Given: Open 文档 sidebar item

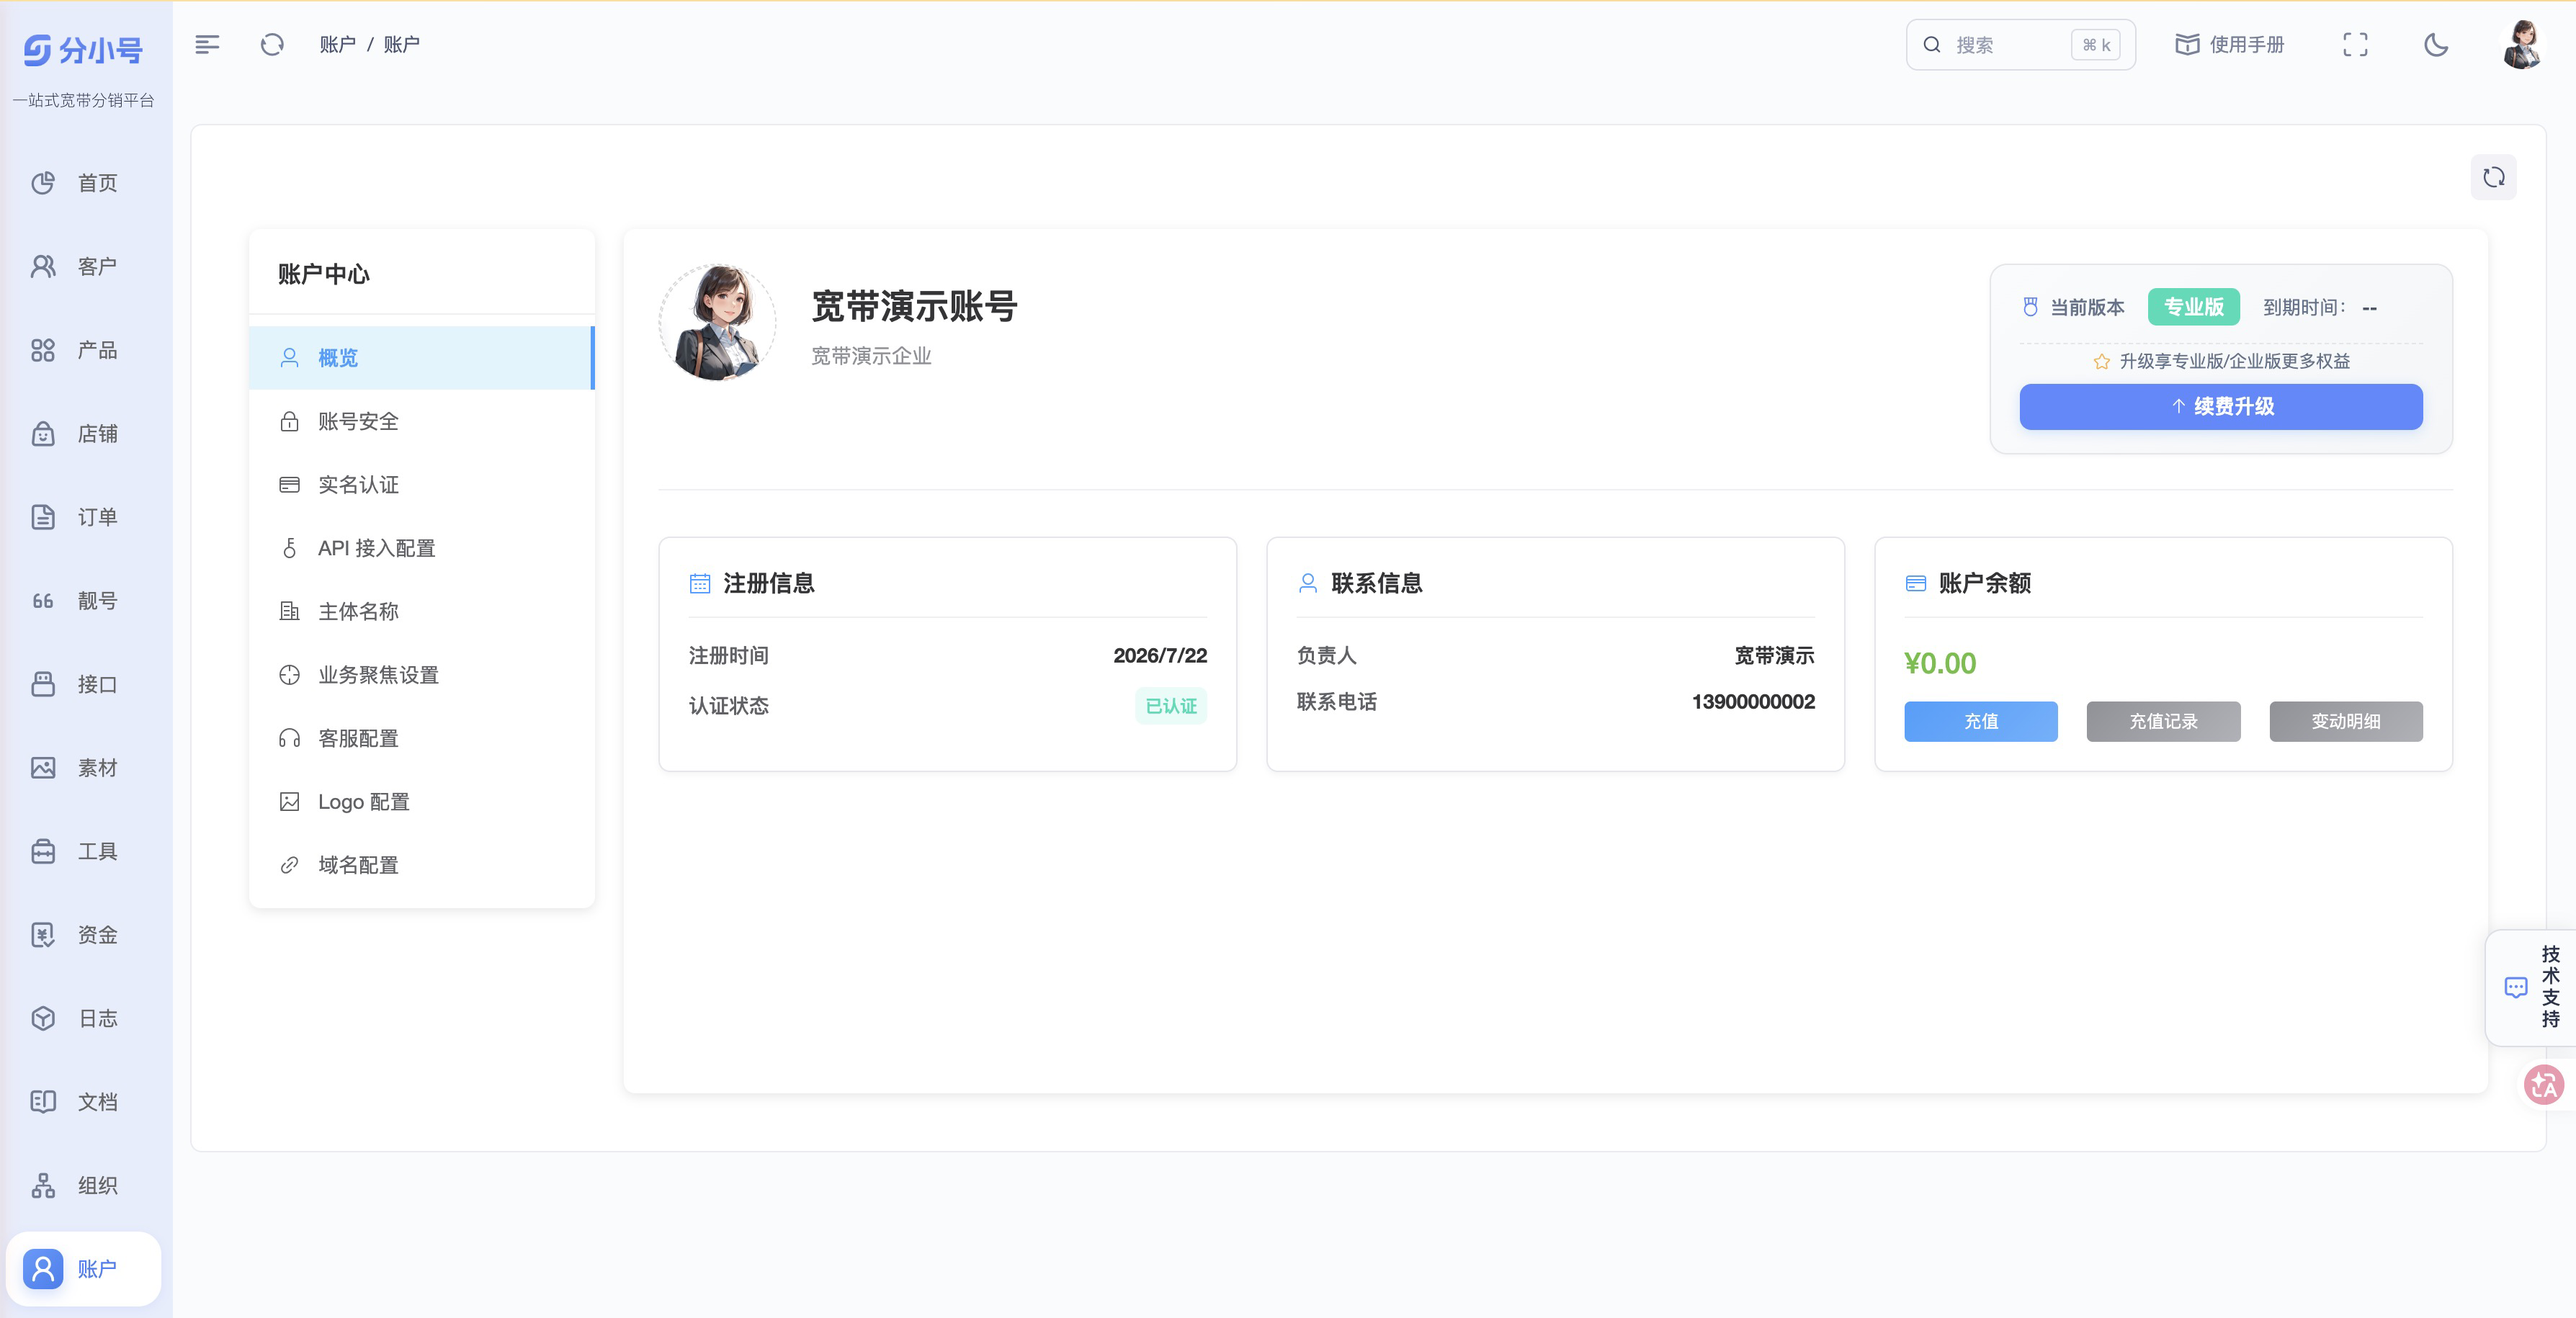Looking at the screenshot, I should pyautogui.click(x=86, y=1101).
